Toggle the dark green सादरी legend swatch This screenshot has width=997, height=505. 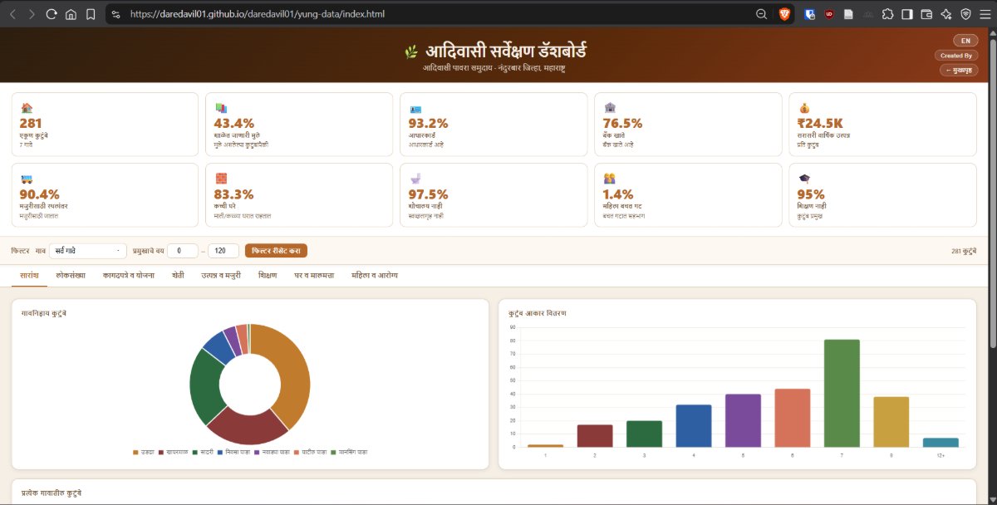click(x=195, y=452)
